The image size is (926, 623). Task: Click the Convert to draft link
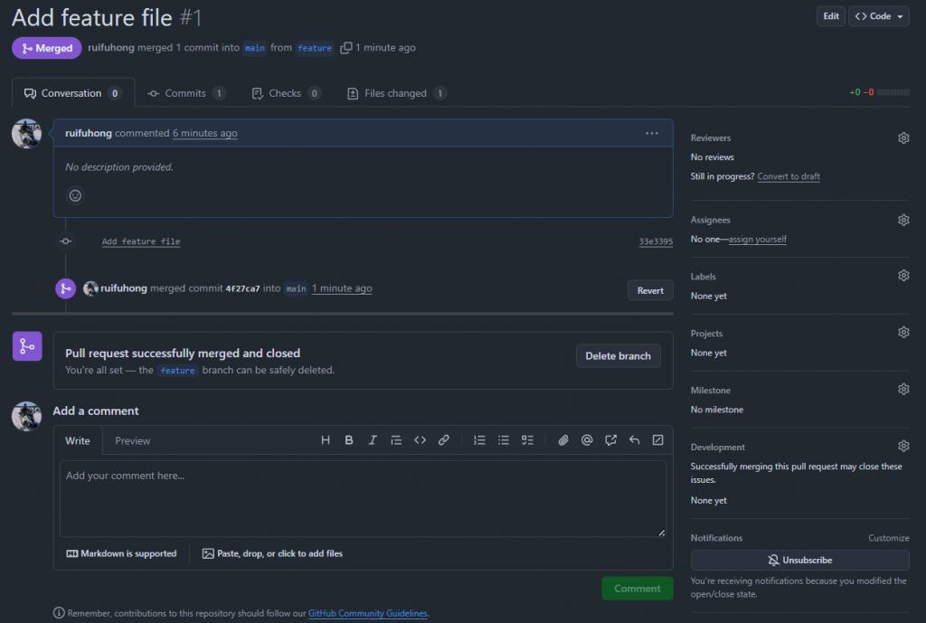[x=789, y=176]
